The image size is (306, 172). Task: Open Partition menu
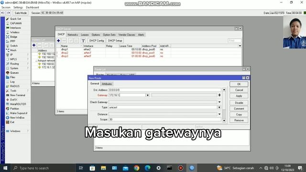15,108
